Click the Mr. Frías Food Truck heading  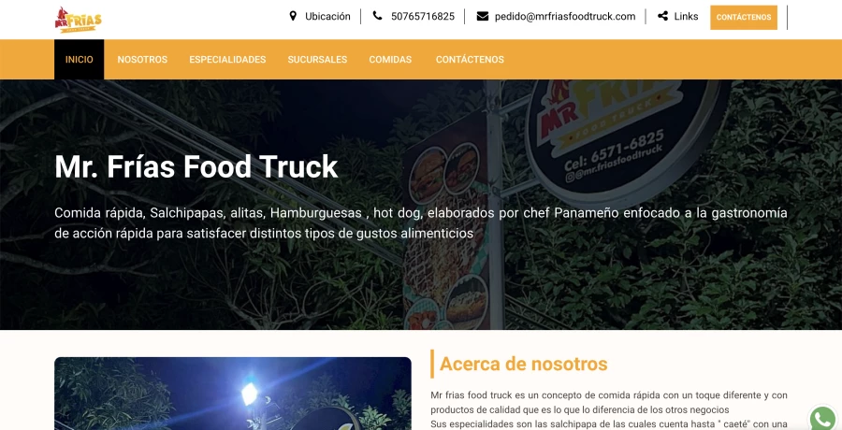coord(196,166)
